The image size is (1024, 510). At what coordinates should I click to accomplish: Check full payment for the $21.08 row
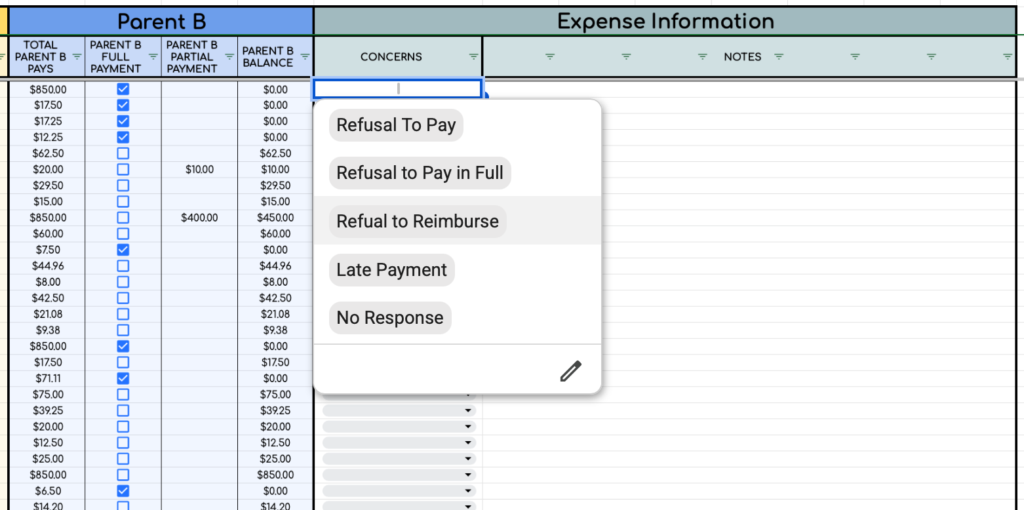(123, 314)
